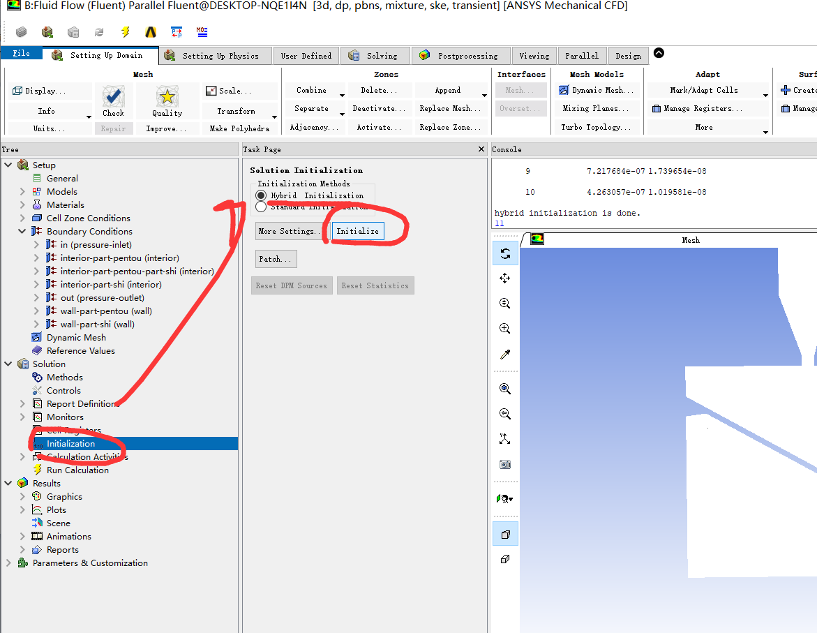The image size is (817, 633).
Task: Click the fit to window magnifier icon
Action: [505, 389]
